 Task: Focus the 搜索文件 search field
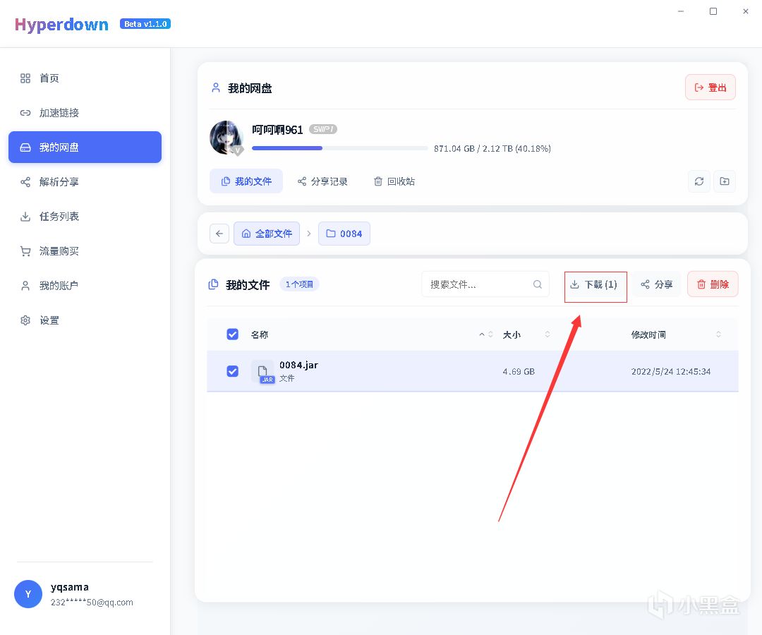click(x=485, y=284)
